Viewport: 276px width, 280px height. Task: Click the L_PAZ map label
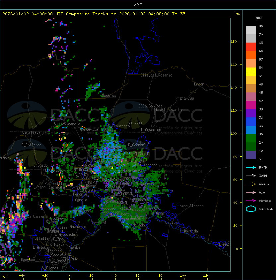pos(224,244)
